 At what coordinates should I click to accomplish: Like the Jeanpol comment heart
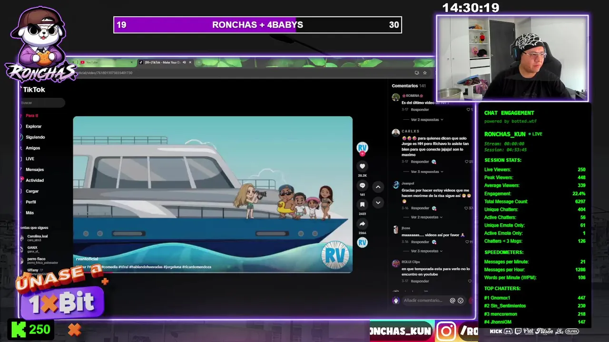point(467,208)
